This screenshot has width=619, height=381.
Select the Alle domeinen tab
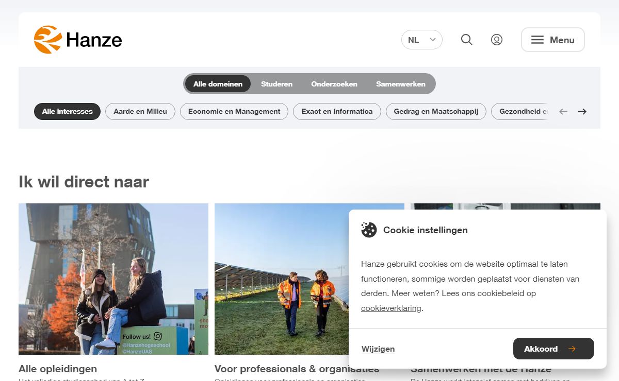(x=218, y=84)
